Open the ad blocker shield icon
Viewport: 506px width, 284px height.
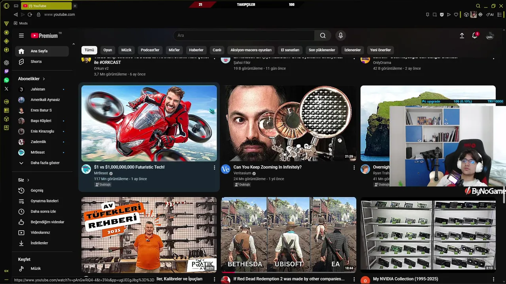point(442,15)
